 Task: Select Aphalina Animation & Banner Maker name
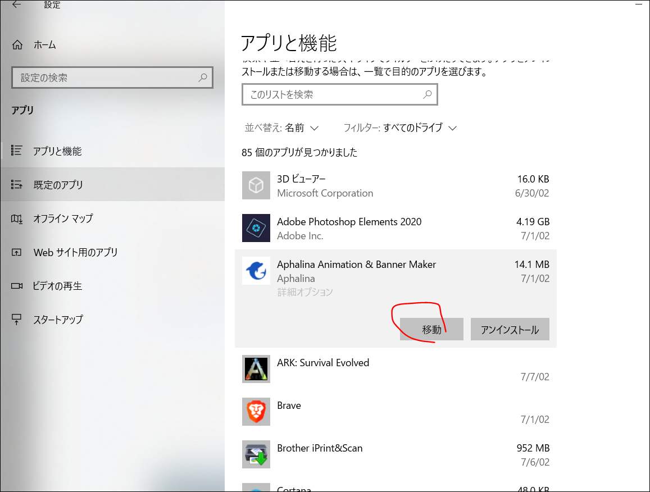tap(357, 265)
